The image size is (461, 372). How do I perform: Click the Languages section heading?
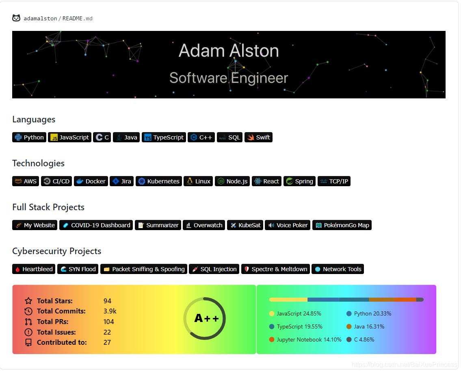(34, 120)
